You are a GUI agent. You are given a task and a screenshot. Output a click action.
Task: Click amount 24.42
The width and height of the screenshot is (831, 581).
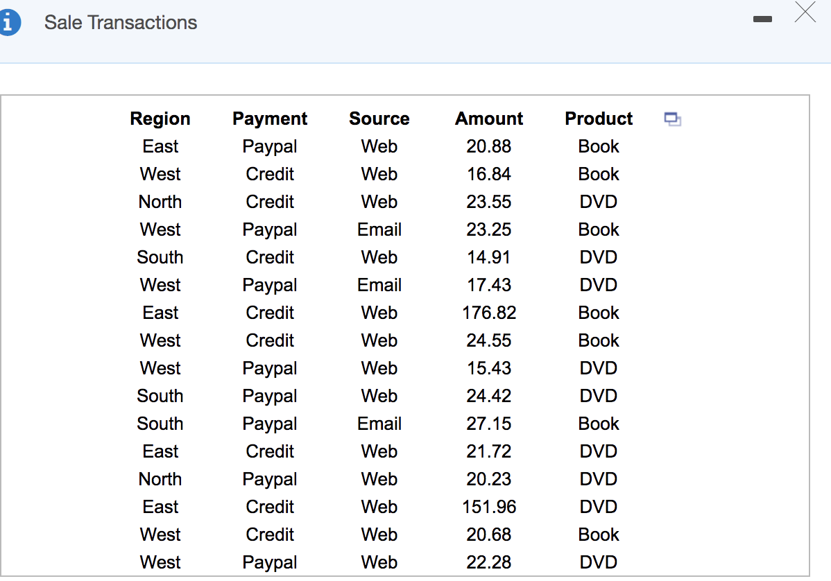(x=488, y=396)
